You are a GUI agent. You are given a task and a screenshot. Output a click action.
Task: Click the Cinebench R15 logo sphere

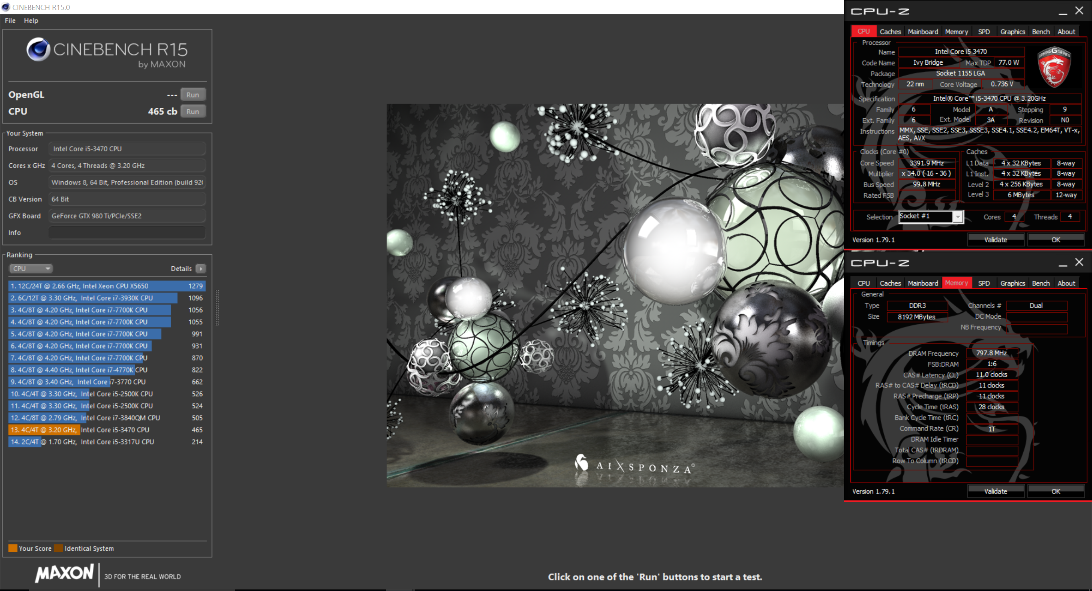click(x=38, y=50)
